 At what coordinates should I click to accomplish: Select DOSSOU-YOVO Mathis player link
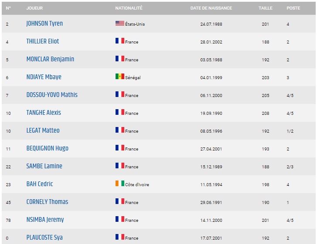click(52, 95)
